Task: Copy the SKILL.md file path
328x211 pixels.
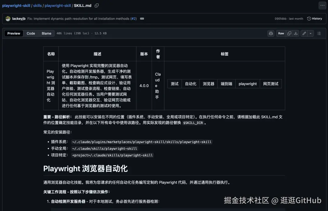Action: [96, 5]
